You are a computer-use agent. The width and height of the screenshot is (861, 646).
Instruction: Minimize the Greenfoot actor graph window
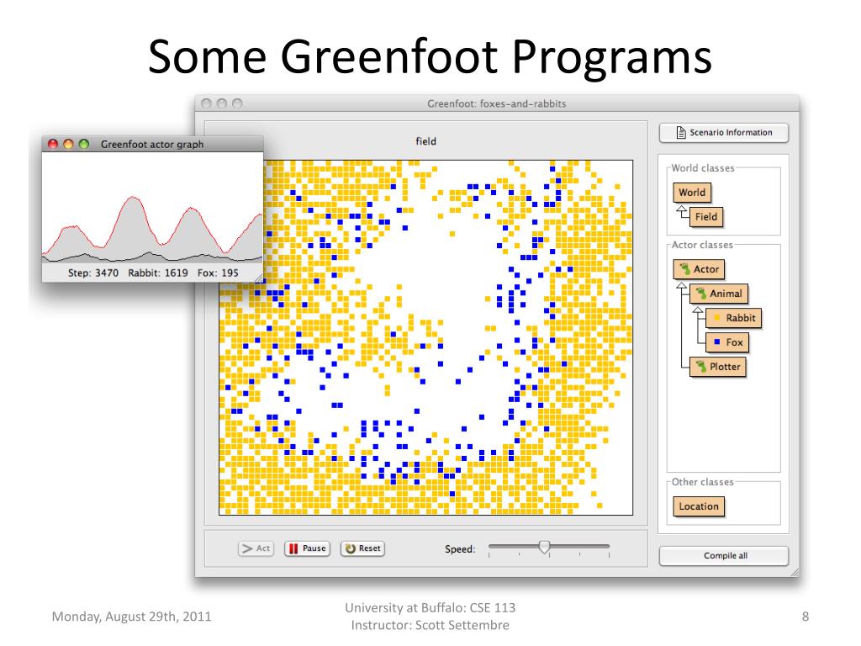pyautogui.click(x=68, y=144)
